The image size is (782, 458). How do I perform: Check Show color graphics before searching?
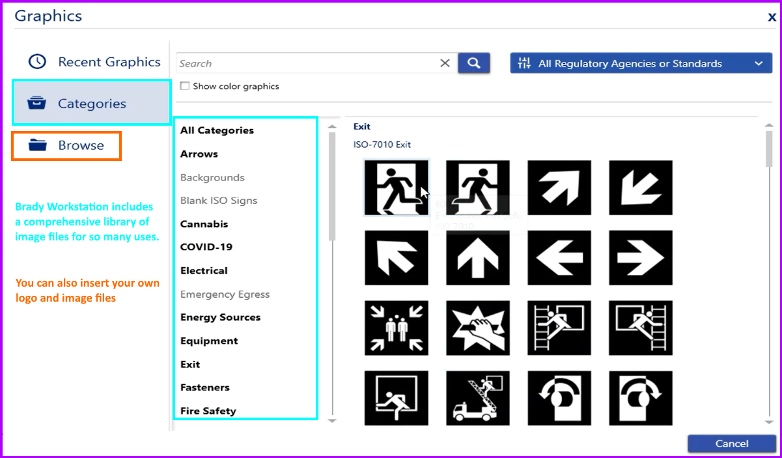click(184, 85)
